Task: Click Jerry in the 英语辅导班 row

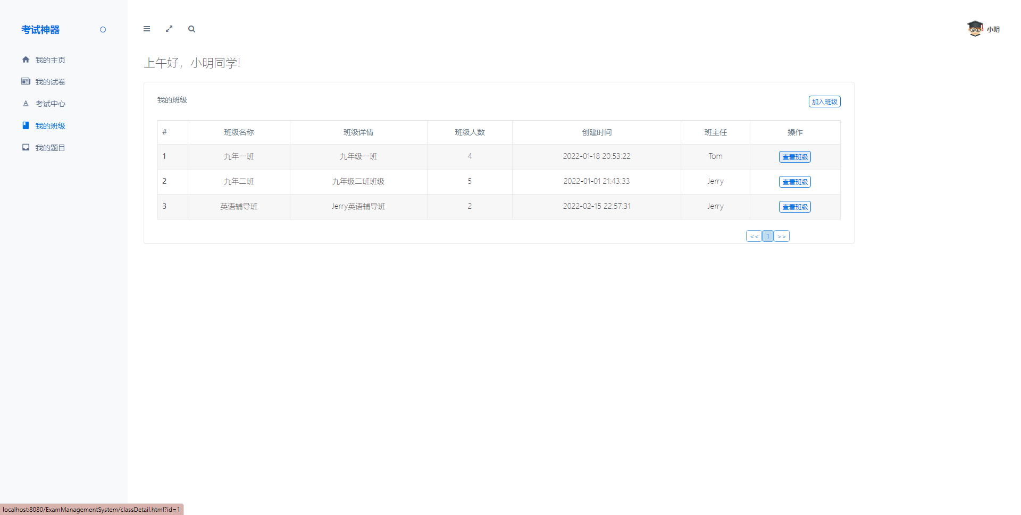Action: pos(715,206)
